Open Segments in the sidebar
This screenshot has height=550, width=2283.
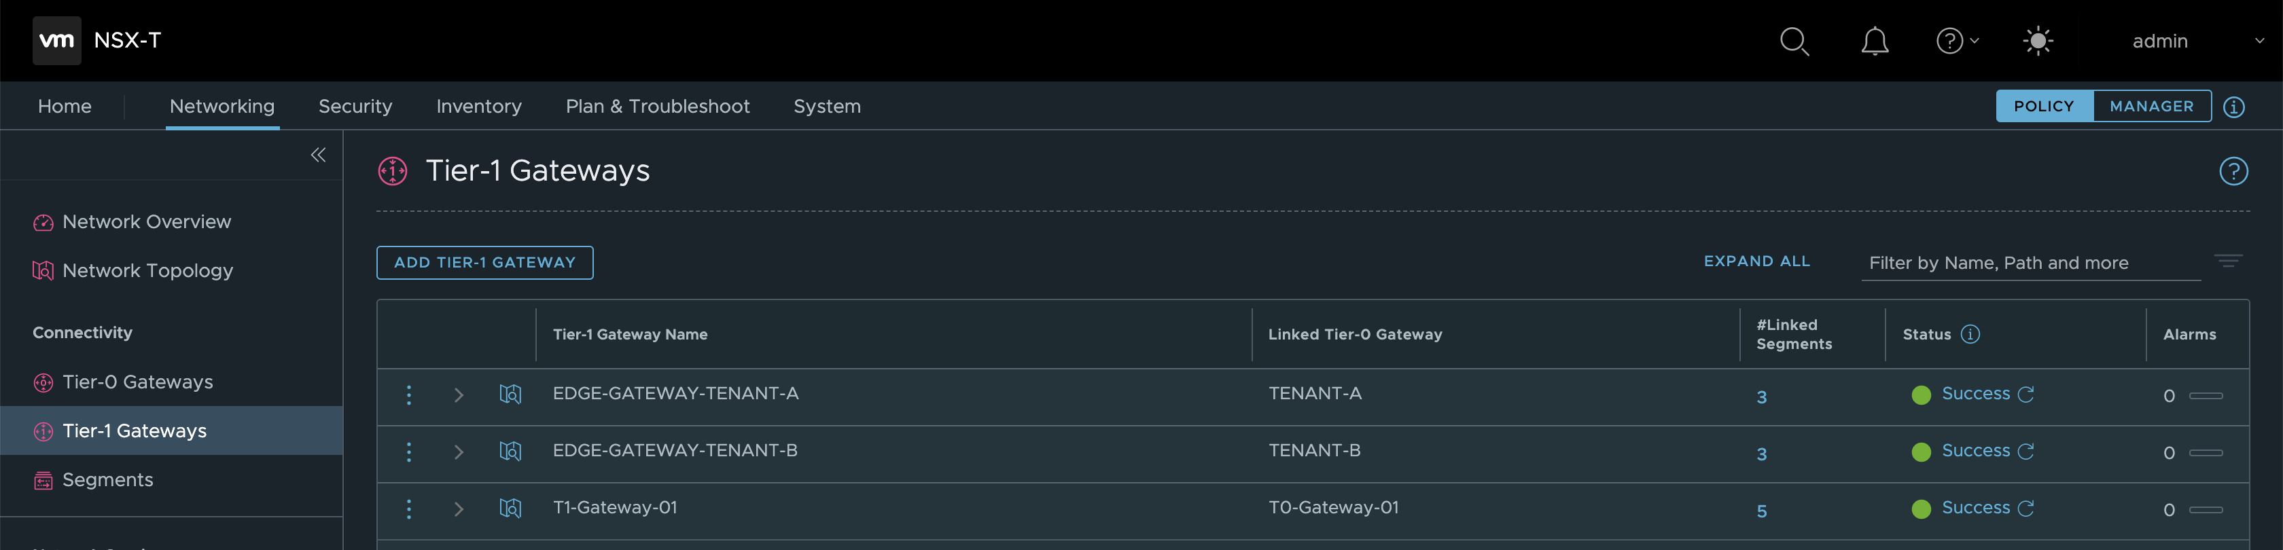pos(107,479)
